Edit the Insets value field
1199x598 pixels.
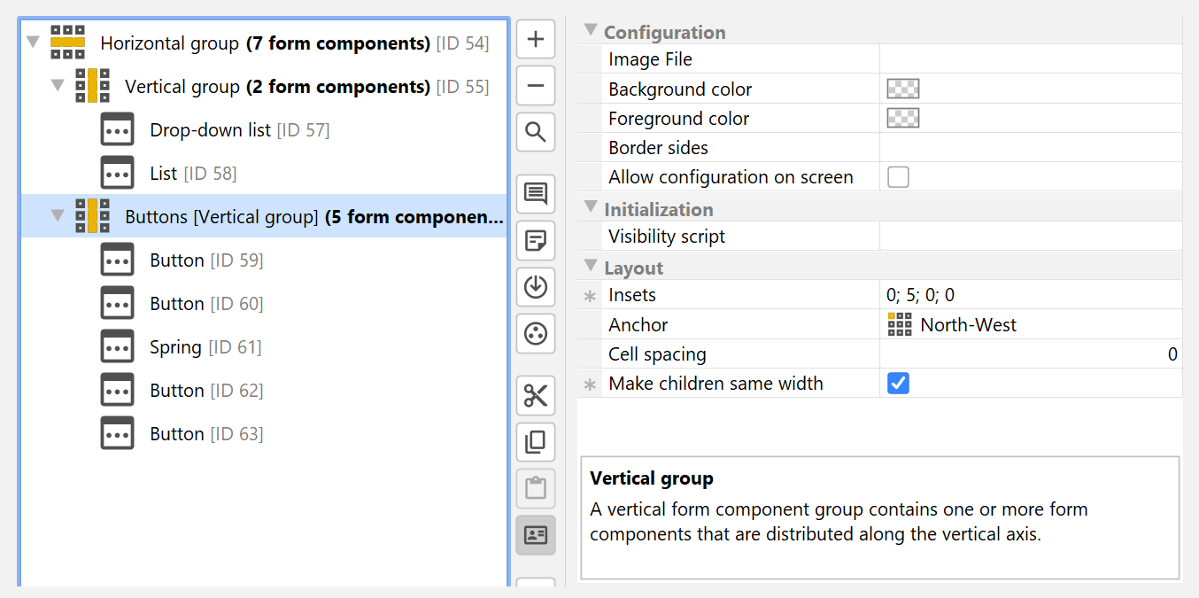1027,295
